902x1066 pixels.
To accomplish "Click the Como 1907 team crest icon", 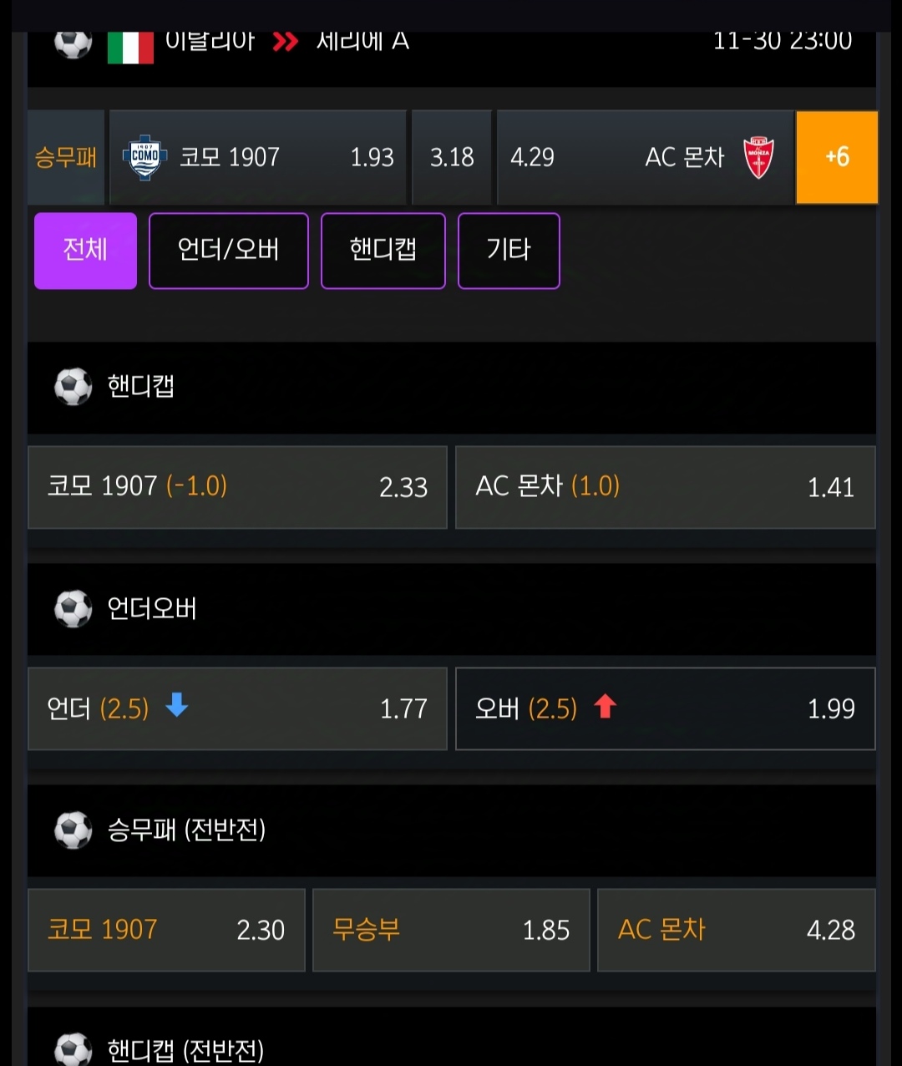I will (x=144, y=157).
